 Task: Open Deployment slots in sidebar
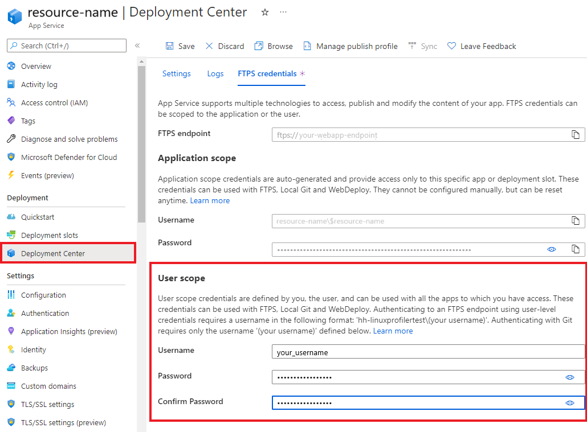[x=50, y=235]
